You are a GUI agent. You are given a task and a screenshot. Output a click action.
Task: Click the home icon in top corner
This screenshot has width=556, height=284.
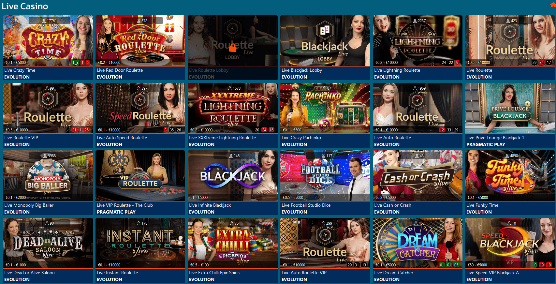click(553, 5)
